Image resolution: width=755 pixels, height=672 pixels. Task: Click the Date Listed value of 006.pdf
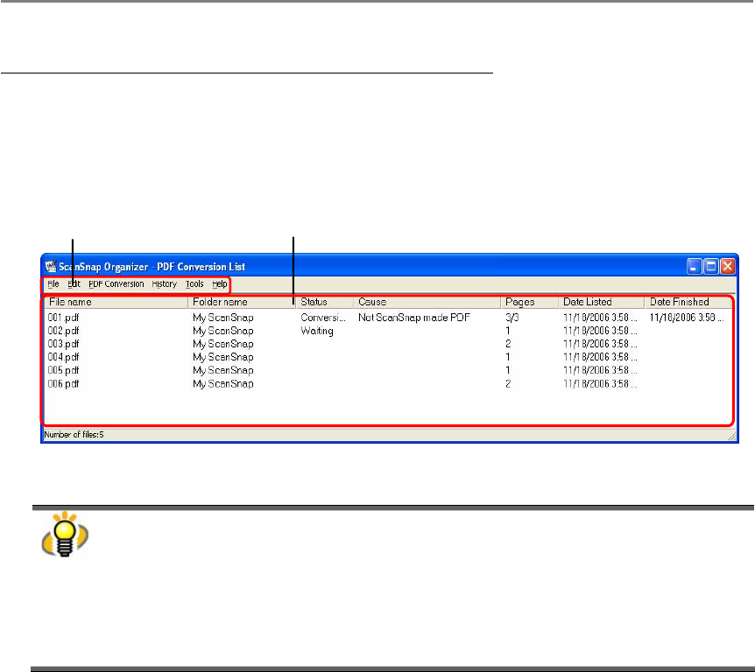(601, 384)
